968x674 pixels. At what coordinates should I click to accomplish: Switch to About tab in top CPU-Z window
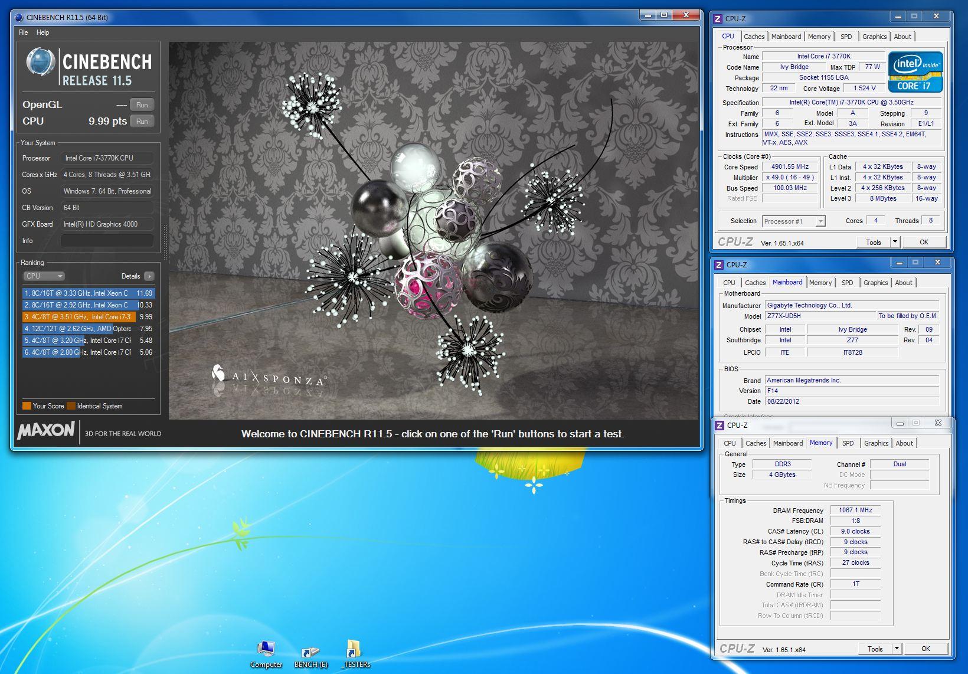902,37
